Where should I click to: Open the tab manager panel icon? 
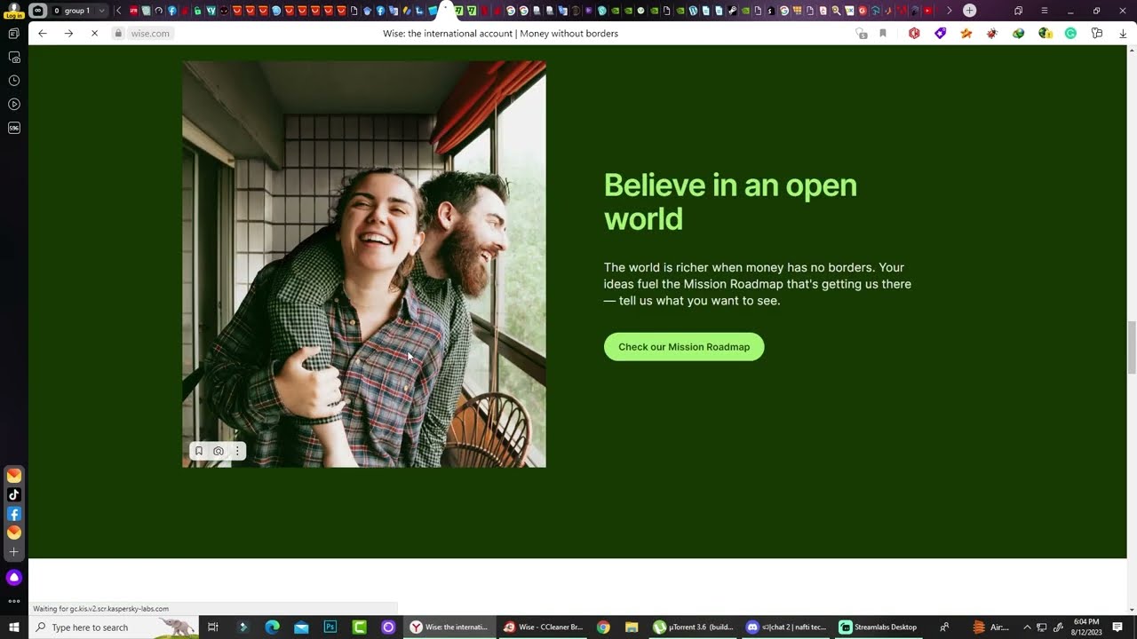click(14, 34)
